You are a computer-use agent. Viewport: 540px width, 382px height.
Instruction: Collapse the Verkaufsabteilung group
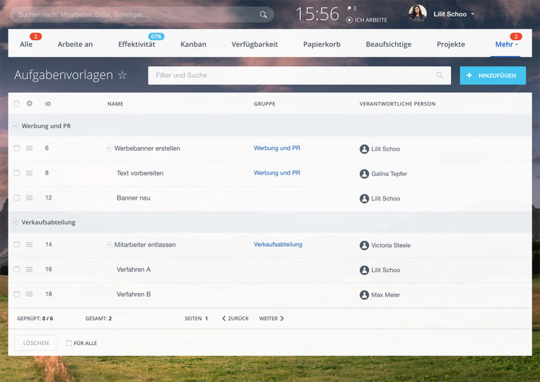pos(15,222)
